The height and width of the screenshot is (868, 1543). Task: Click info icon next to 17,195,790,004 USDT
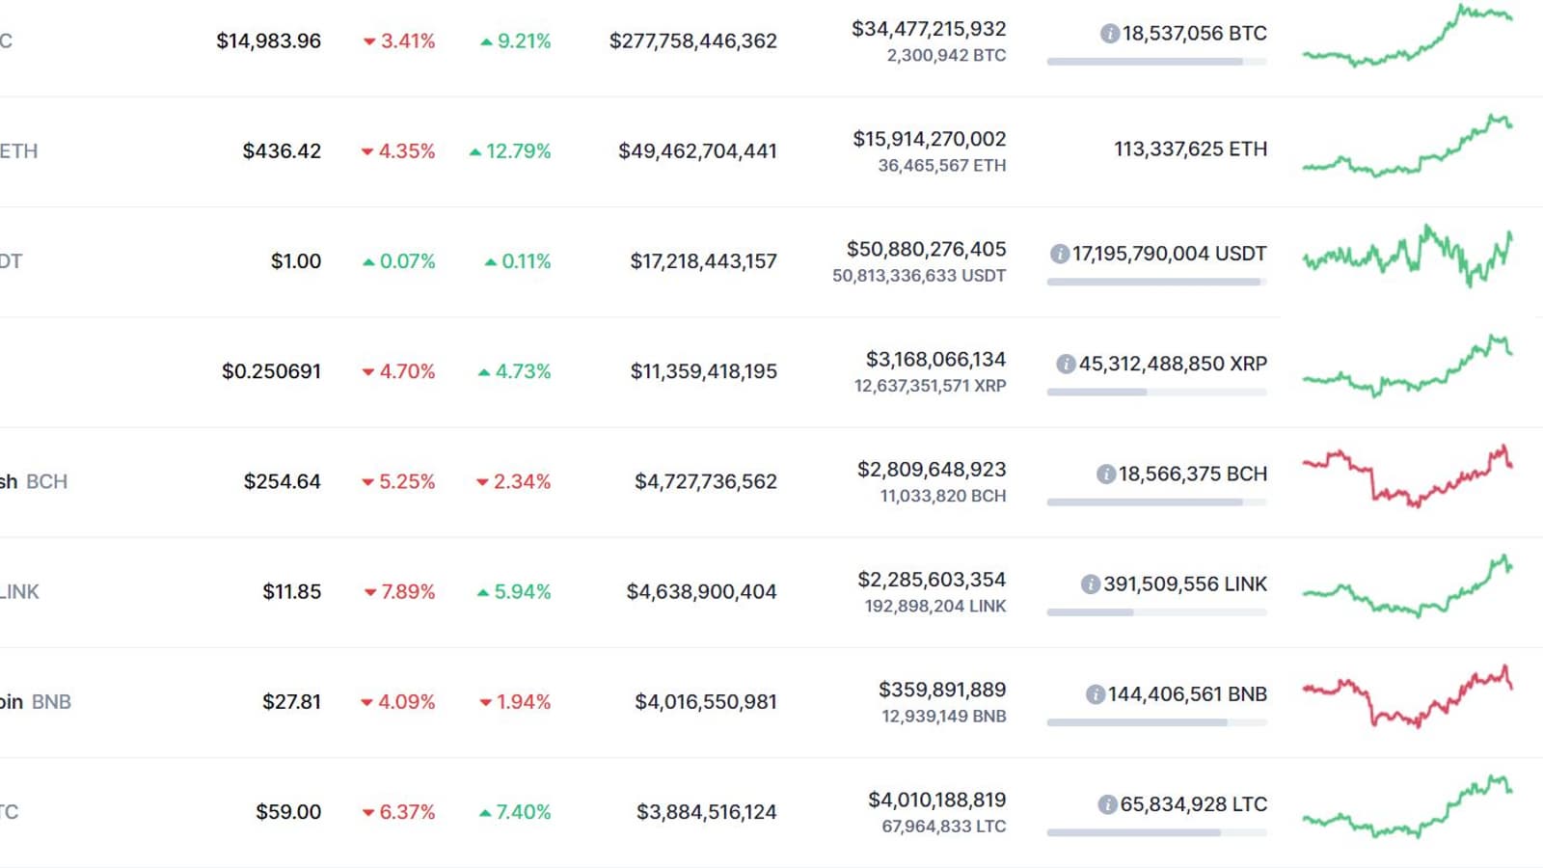point(1060,254)
